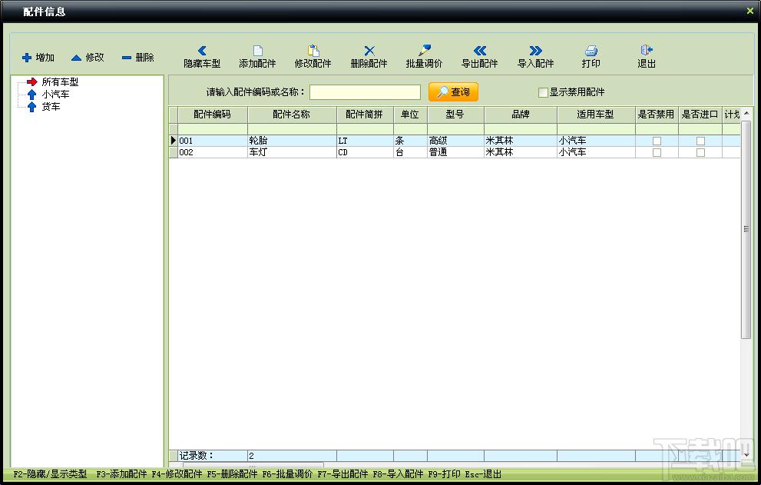Open 修改配件 to edit part
761x485 pixels.
(x=313, y=57)
